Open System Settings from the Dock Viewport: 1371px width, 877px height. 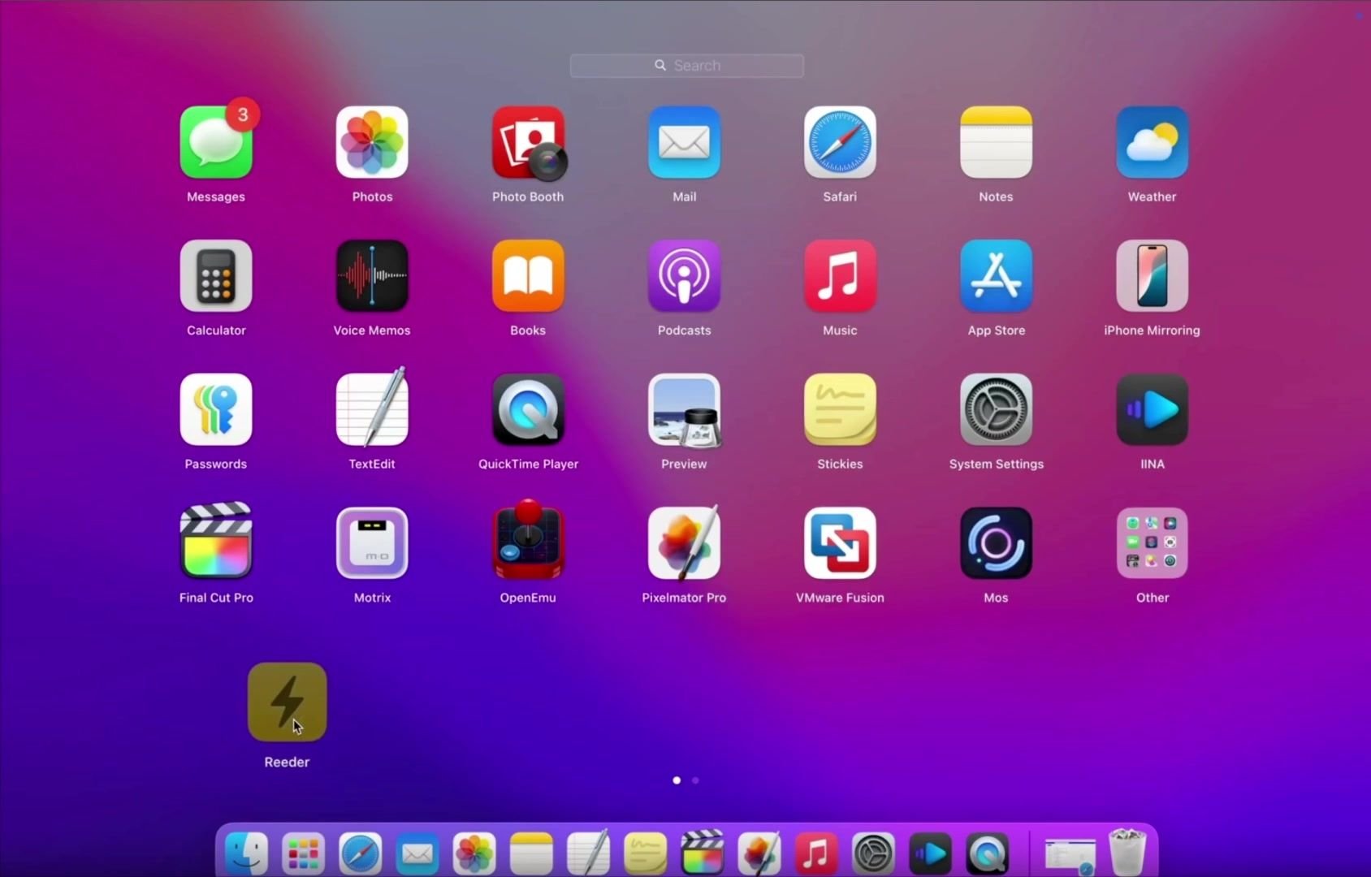(873, 853)
